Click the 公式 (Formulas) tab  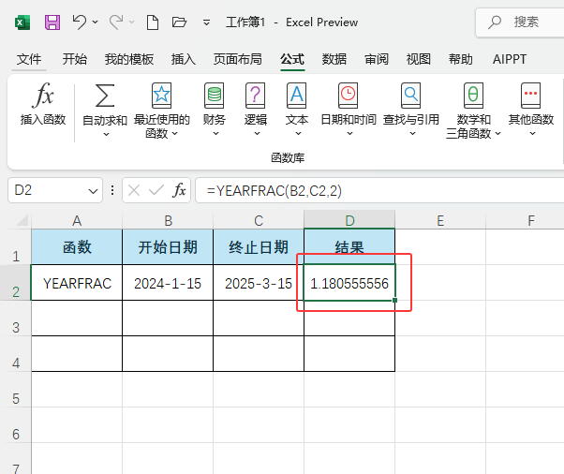[292, 59]
